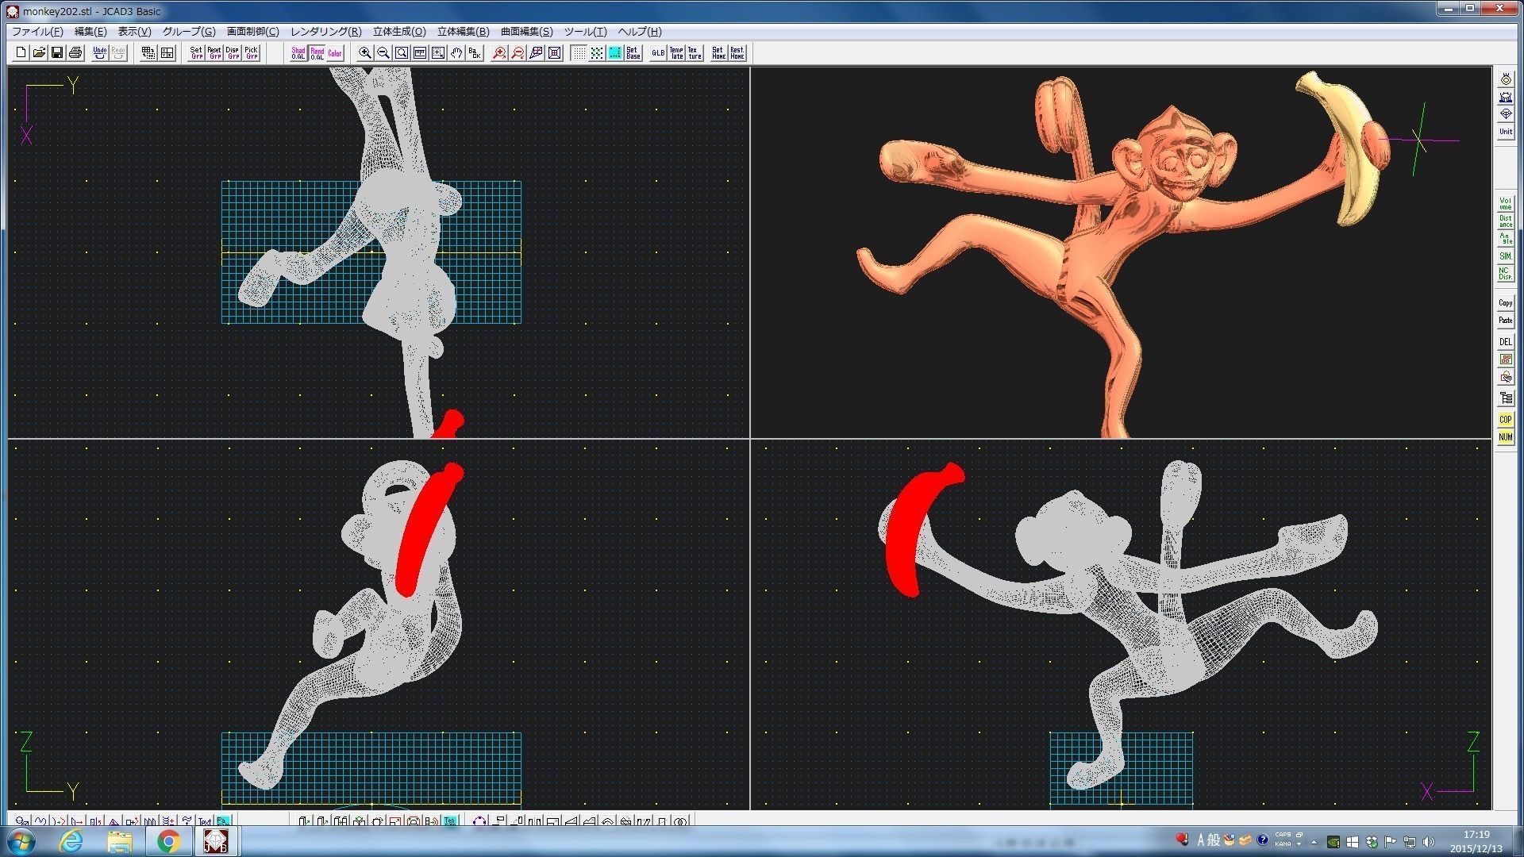Click the Print icon in toolbar
Viewport: 1524px width, 857px height.
tap(75, 53)
